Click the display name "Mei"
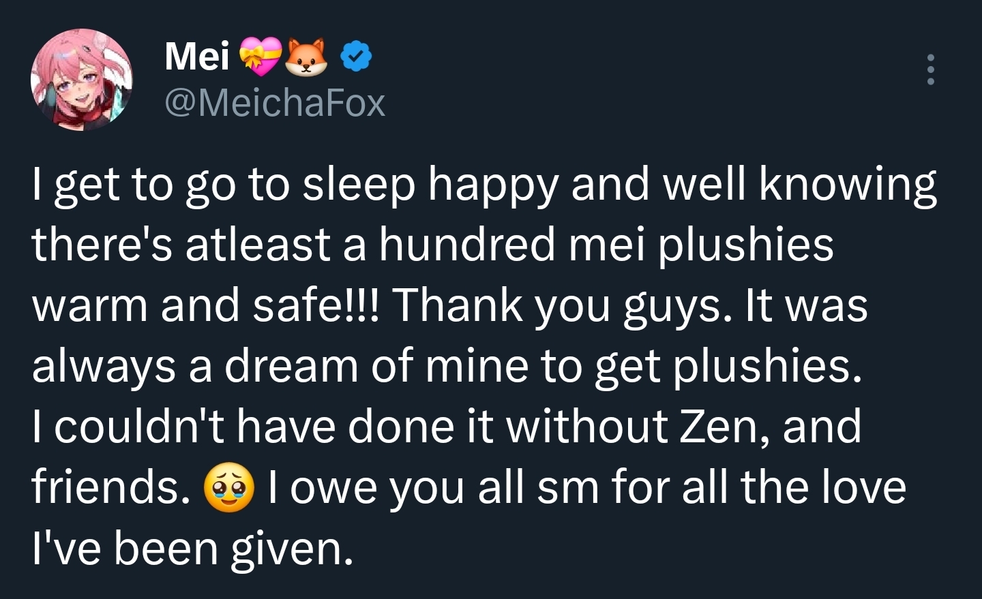 [x=196, y=57]
